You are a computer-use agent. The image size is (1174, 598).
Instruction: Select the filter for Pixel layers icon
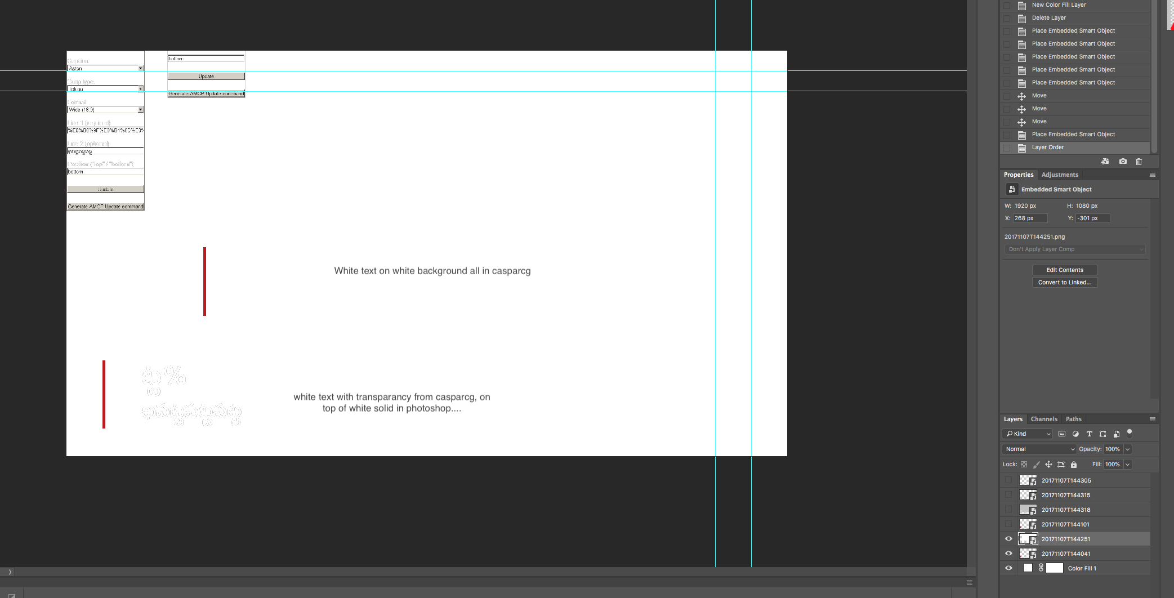pyautogui.click(x=1063, y=434)
